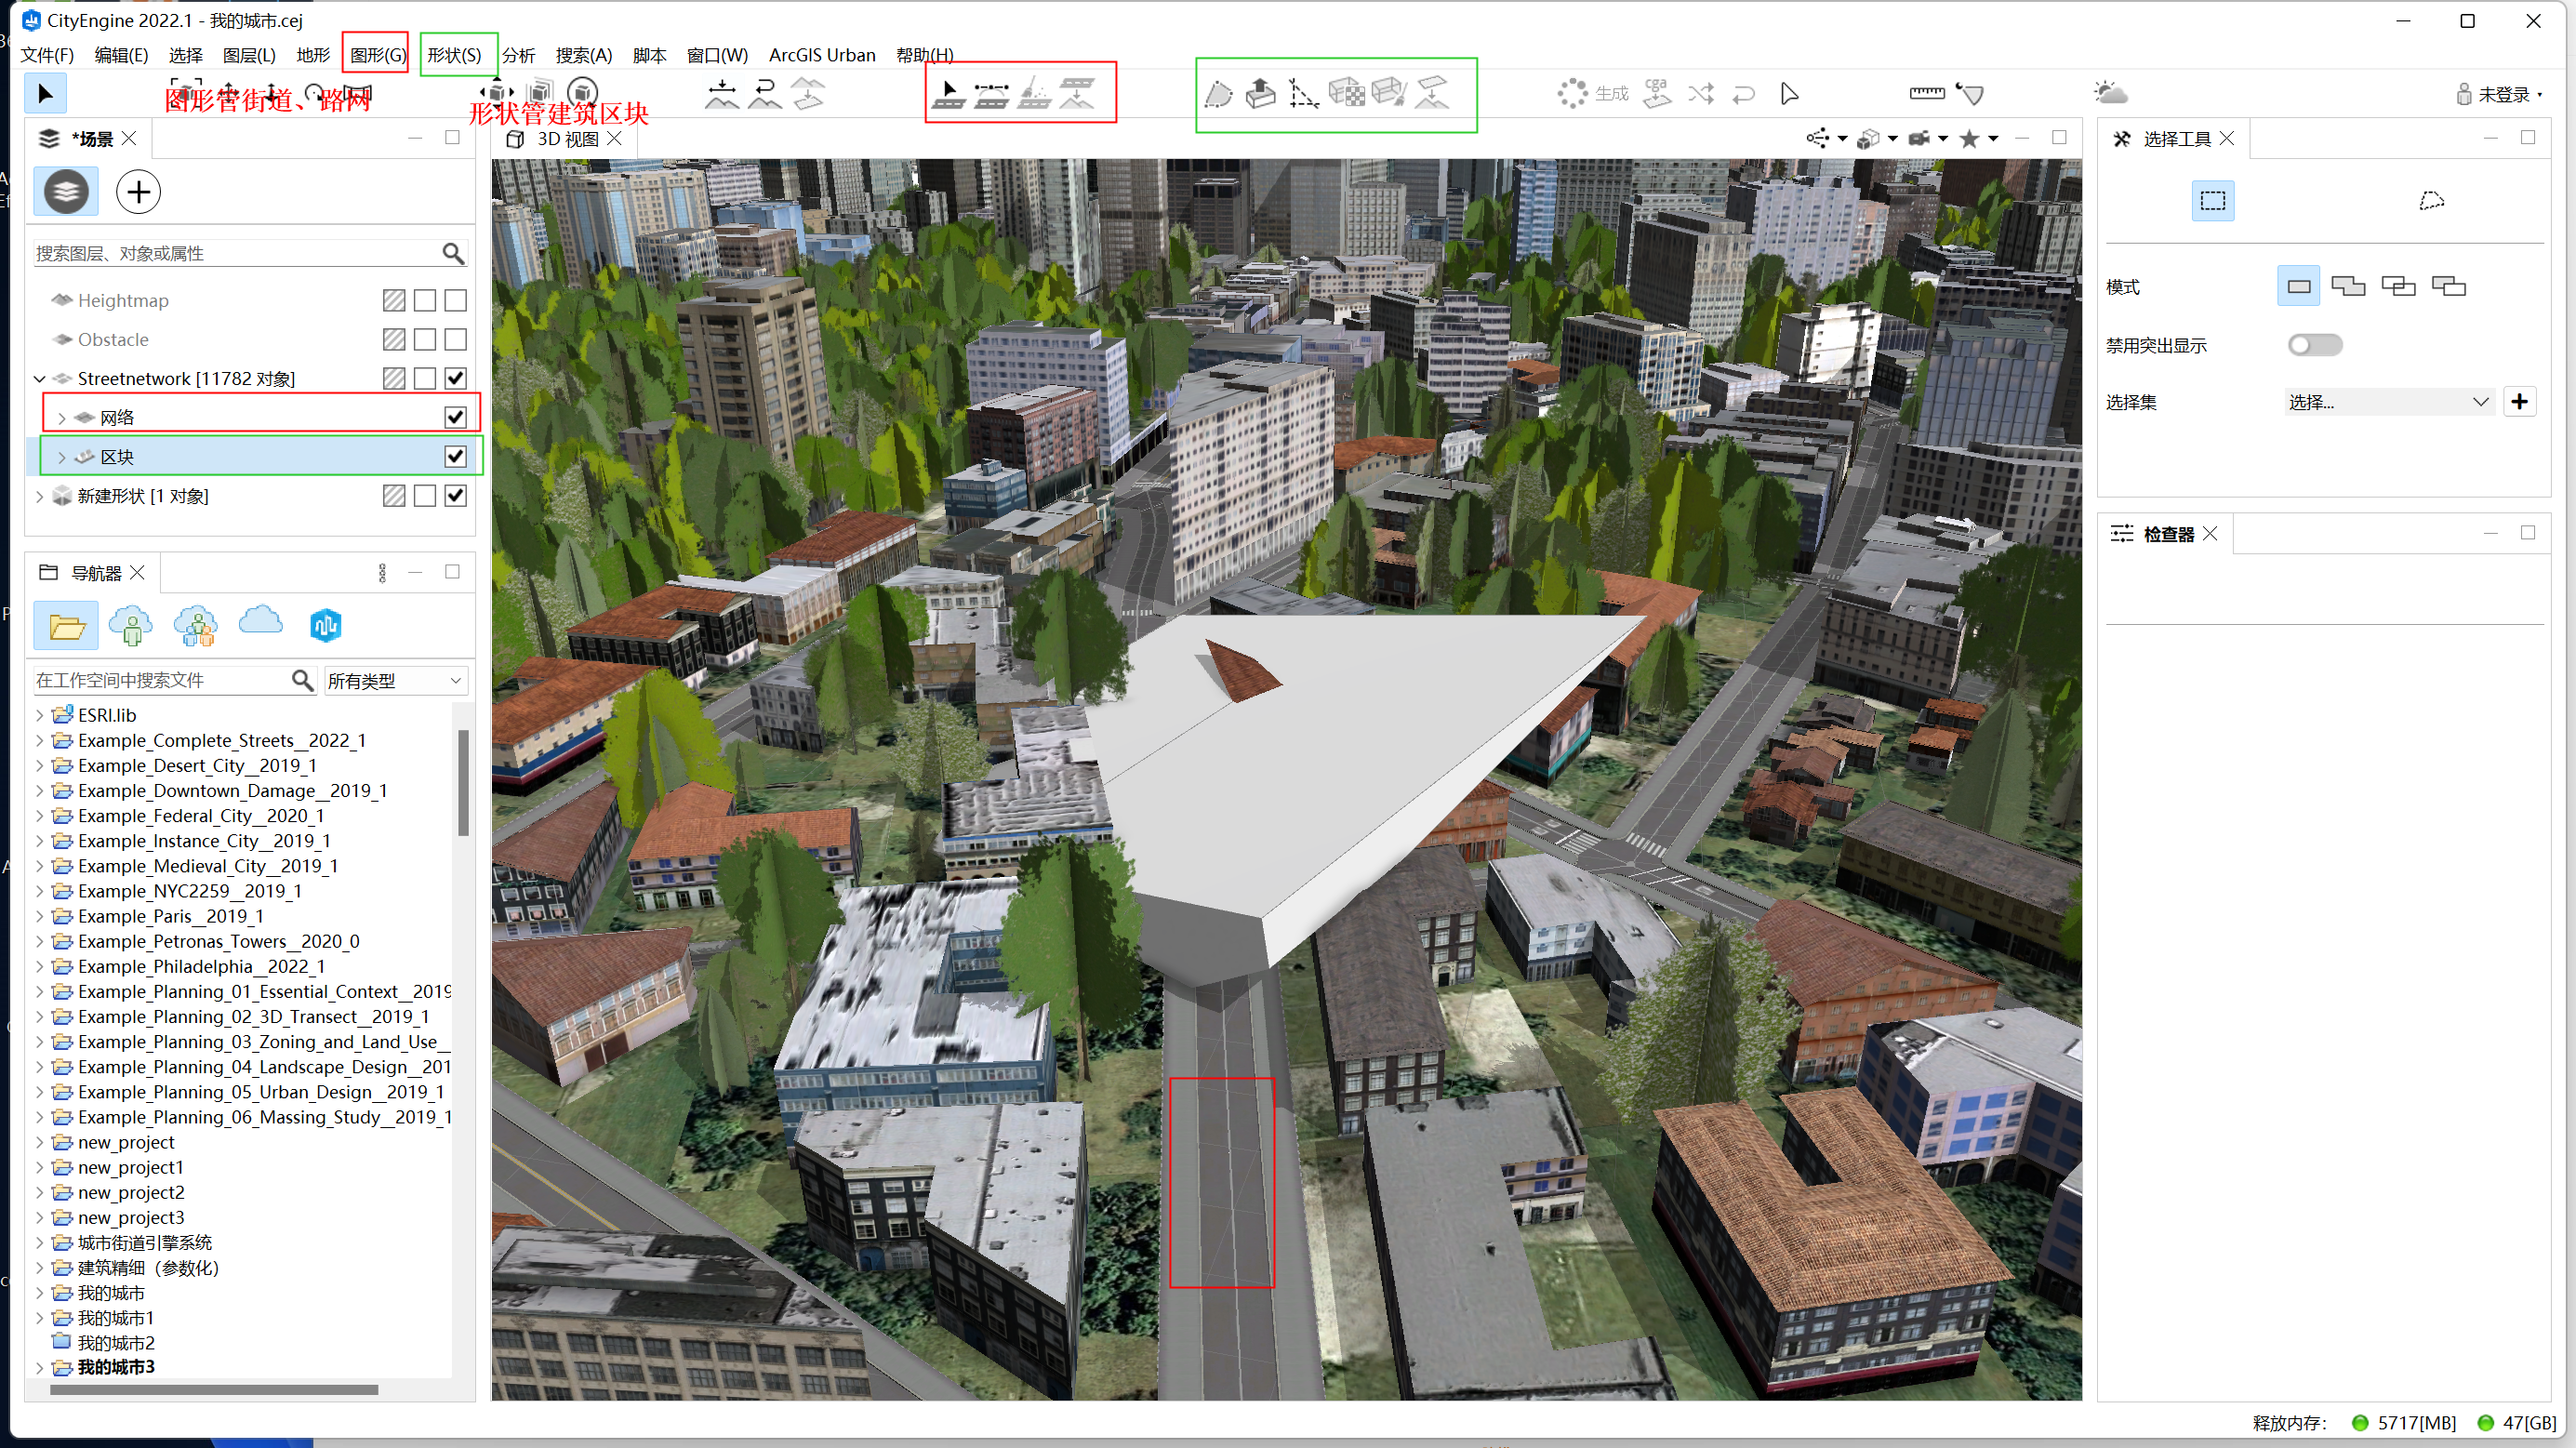
Task: Pick the measure distance ruler tool
Action: [1926, 94]
